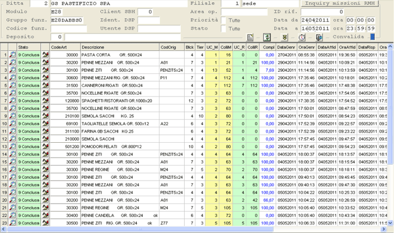Click the Inquiry missioni RMH button
Viewport: 394px width, 233px height.
click(340, 3)
